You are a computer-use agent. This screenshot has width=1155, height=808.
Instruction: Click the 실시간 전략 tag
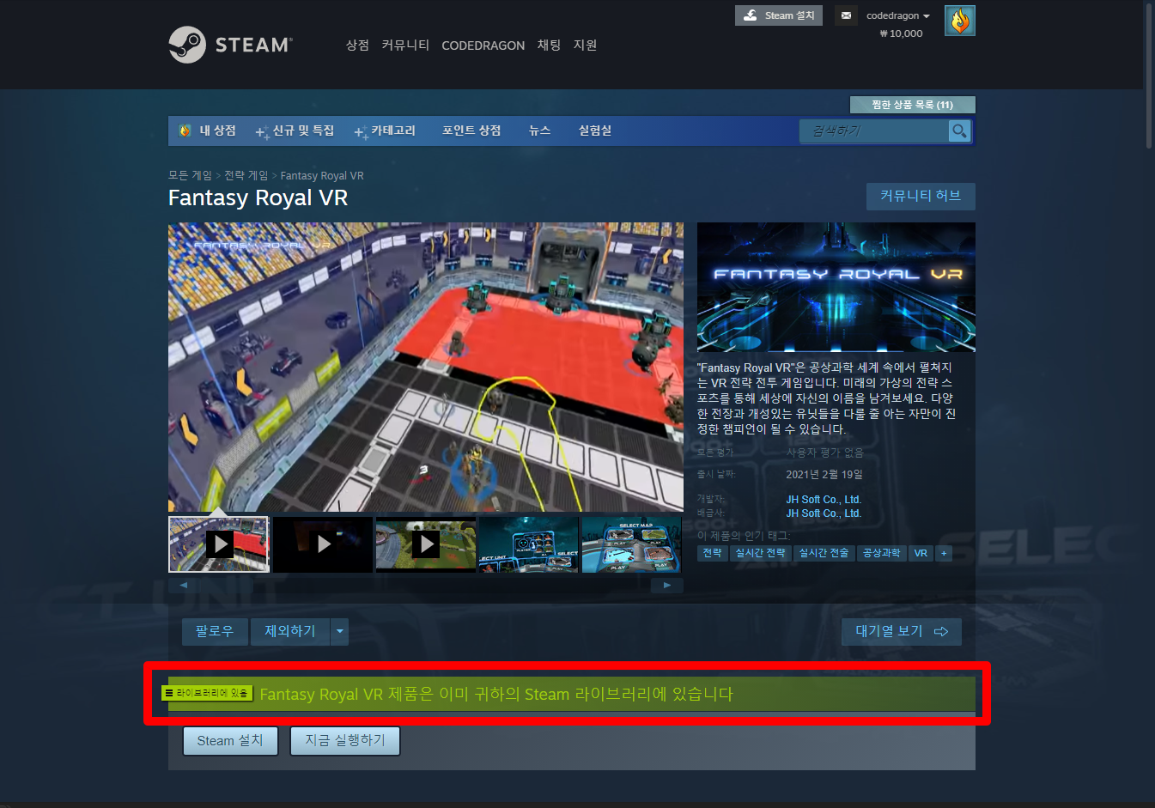pyautogui.click(x=761, y=553)
